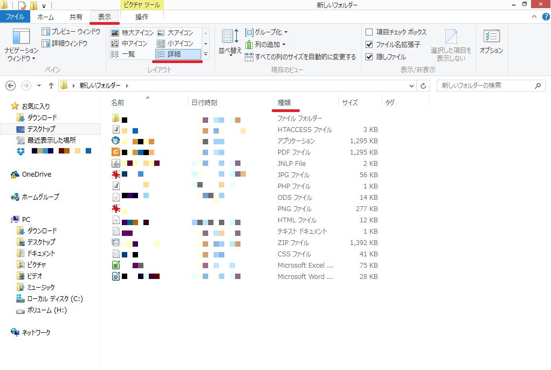Screen dimensions: 551x370
Task: Click the search magnifier icon
Action: tap(538, 86)
